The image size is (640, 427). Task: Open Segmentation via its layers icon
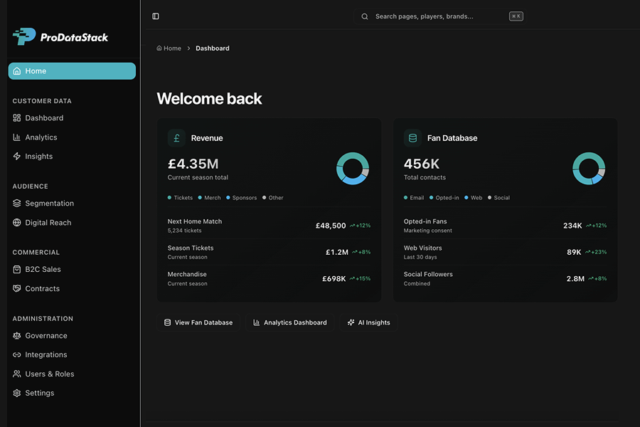(17, 204)
